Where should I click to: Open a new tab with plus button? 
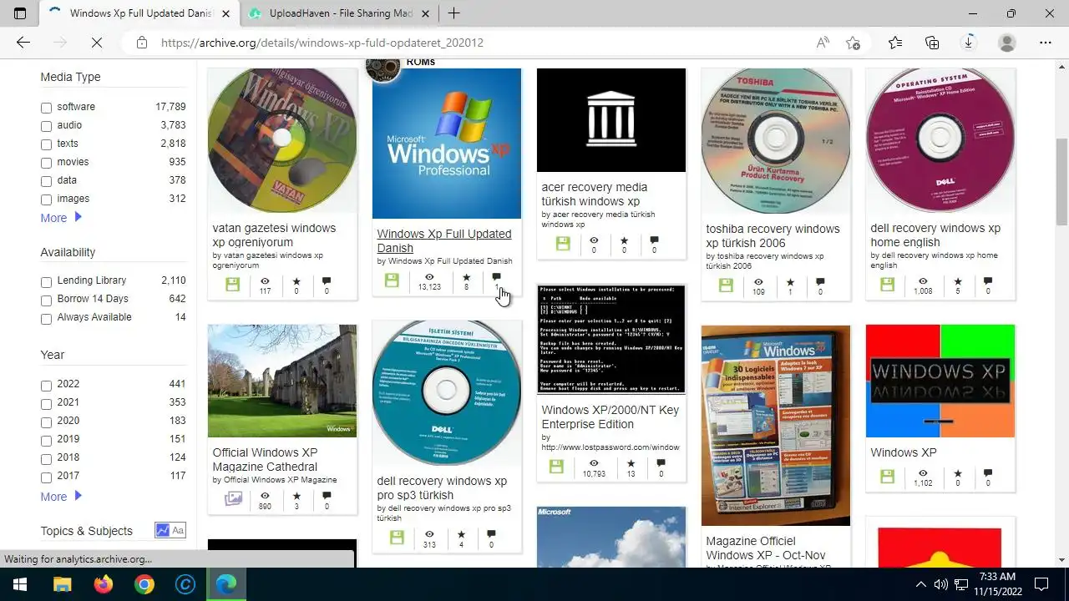point(453,13)
